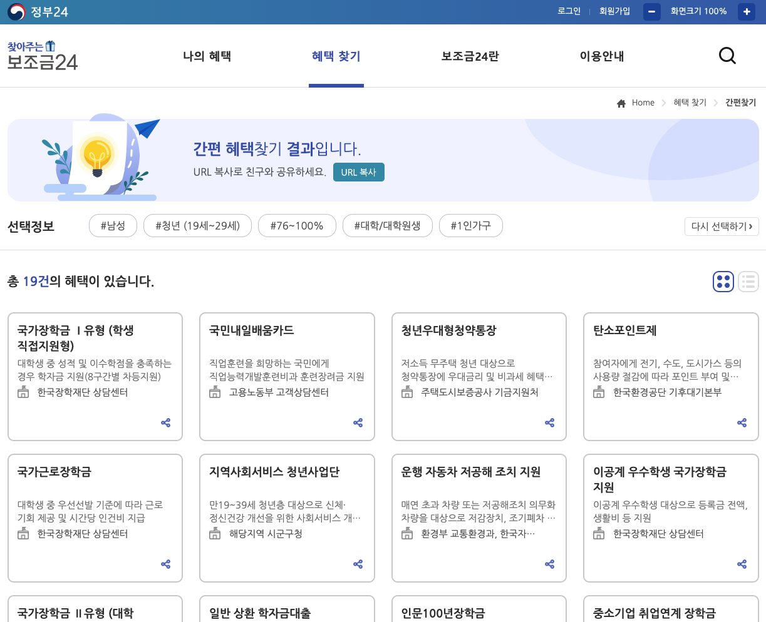766x622 pixels.
Task: Share the 국민내일배움카드 card
Action: [358, 423]
